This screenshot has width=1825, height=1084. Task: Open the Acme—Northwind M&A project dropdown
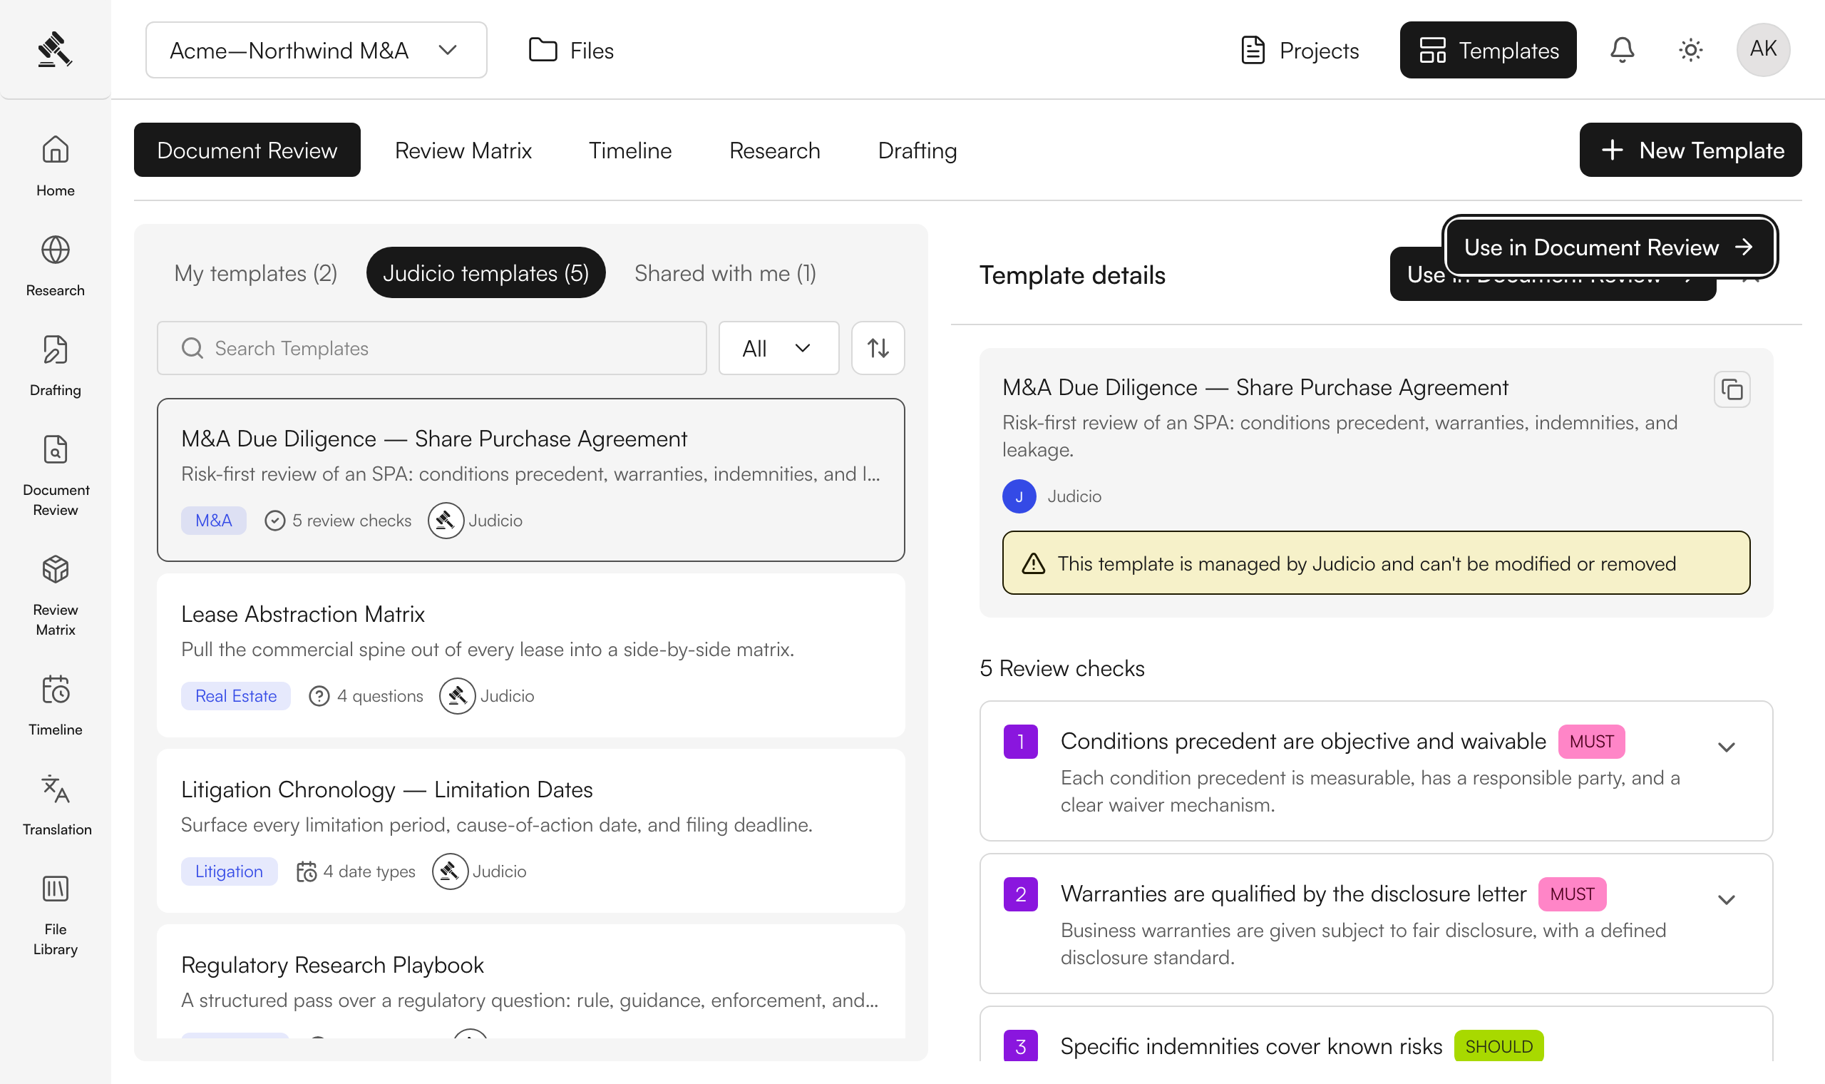coord(316,50)
